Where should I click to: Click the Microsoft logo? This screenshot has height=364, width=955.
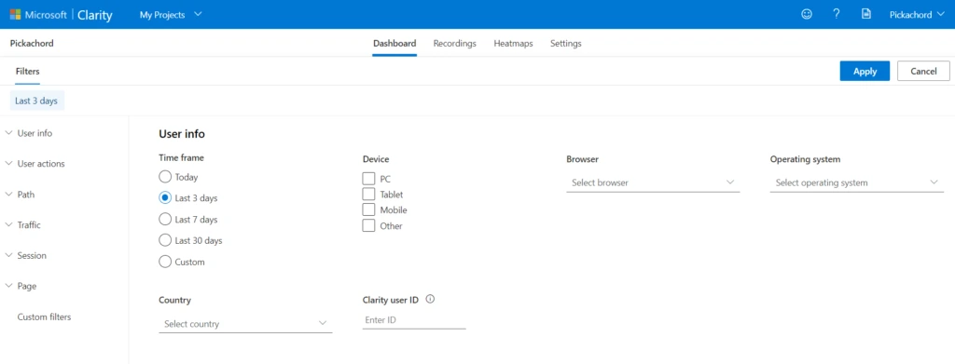15,15
